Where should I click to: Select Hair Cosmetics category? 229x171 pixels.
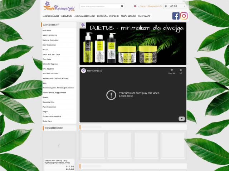49,45
